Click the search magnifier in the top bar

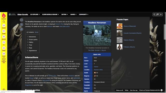point(154,14)
